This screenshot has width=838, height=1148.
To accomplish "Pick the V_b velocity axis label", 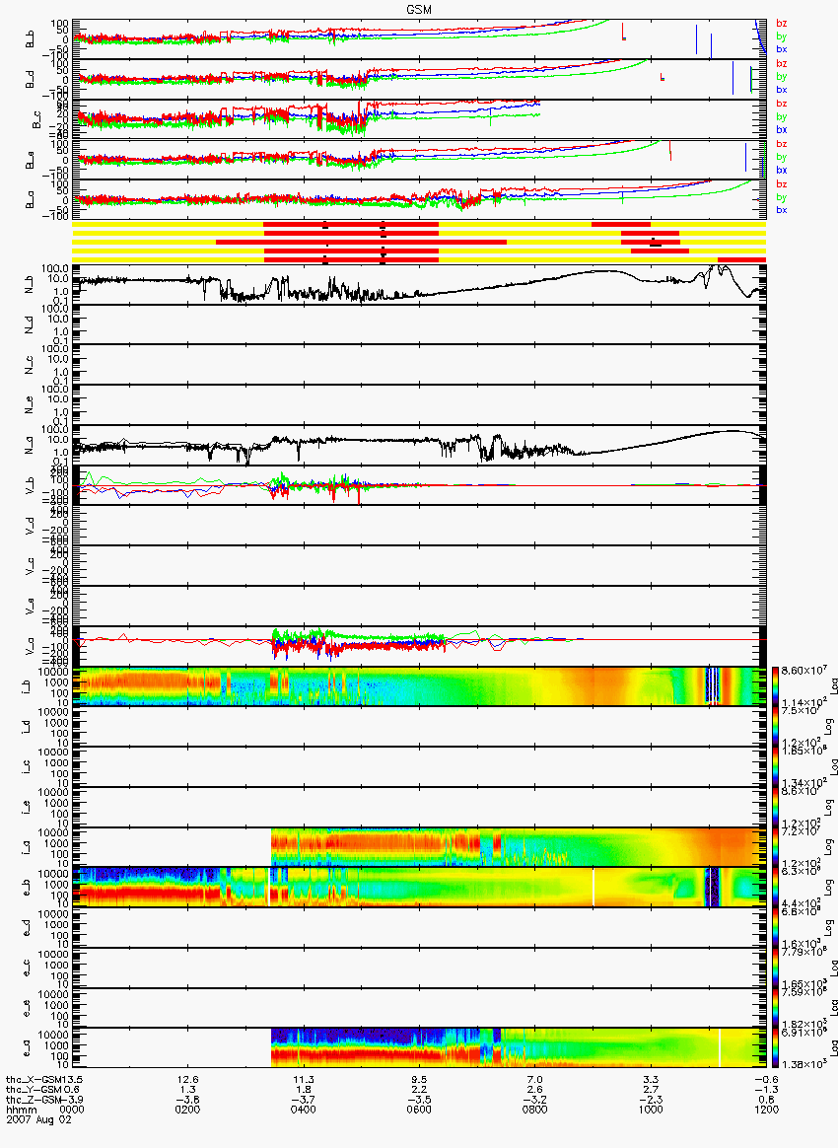I will (x=30, y=484).
